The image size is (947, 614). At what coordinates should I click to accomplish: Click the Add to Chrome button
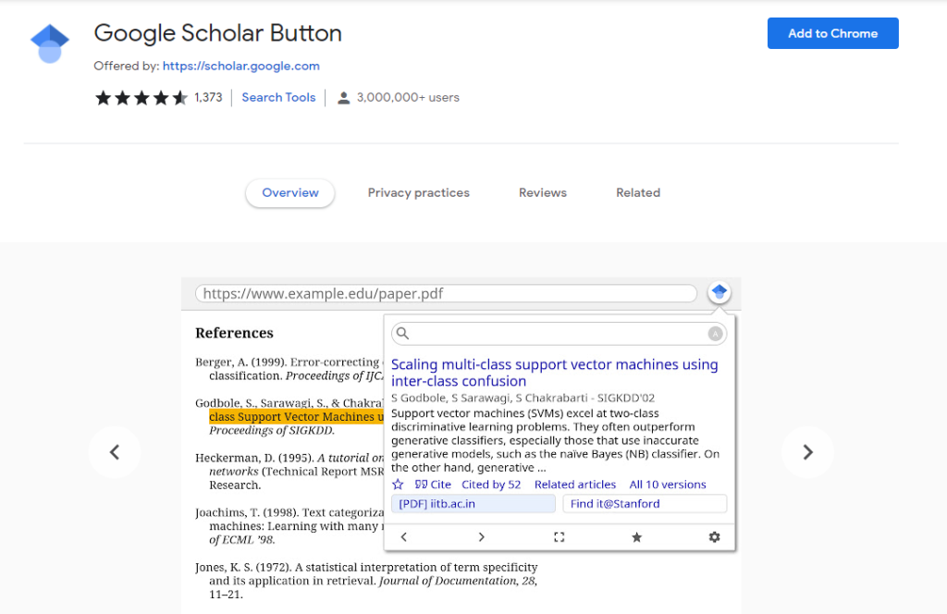[832, 33]
